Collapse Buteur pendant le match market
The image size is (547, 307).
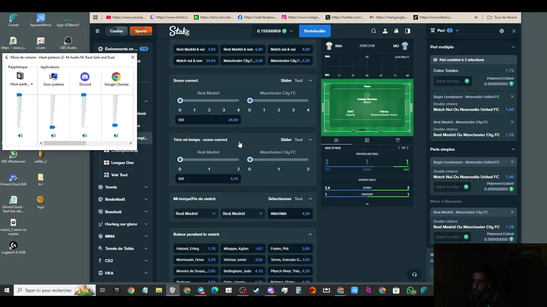(310, 234)
